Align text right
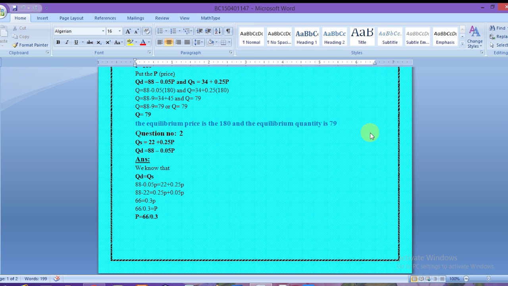The width and height of the screenshot is (508, 286). [178, 43]
